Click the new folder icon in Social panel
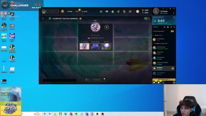The height and width of the screenshot is (116, 206). tap(168, 27)
